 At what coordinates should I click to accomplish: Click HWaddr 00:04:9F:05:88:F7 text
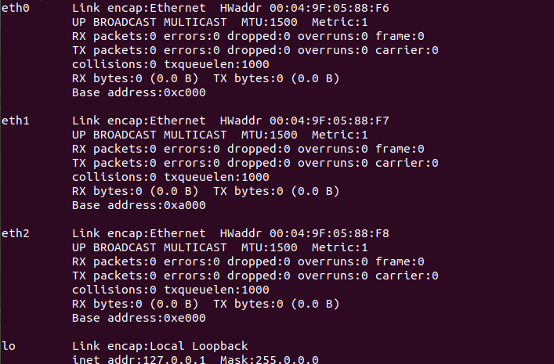[305, 121]
